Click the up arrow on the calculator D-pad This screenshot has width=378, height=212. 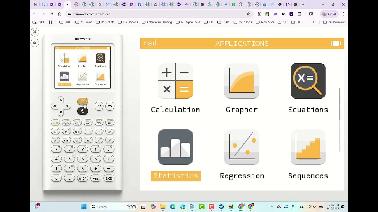61,100
